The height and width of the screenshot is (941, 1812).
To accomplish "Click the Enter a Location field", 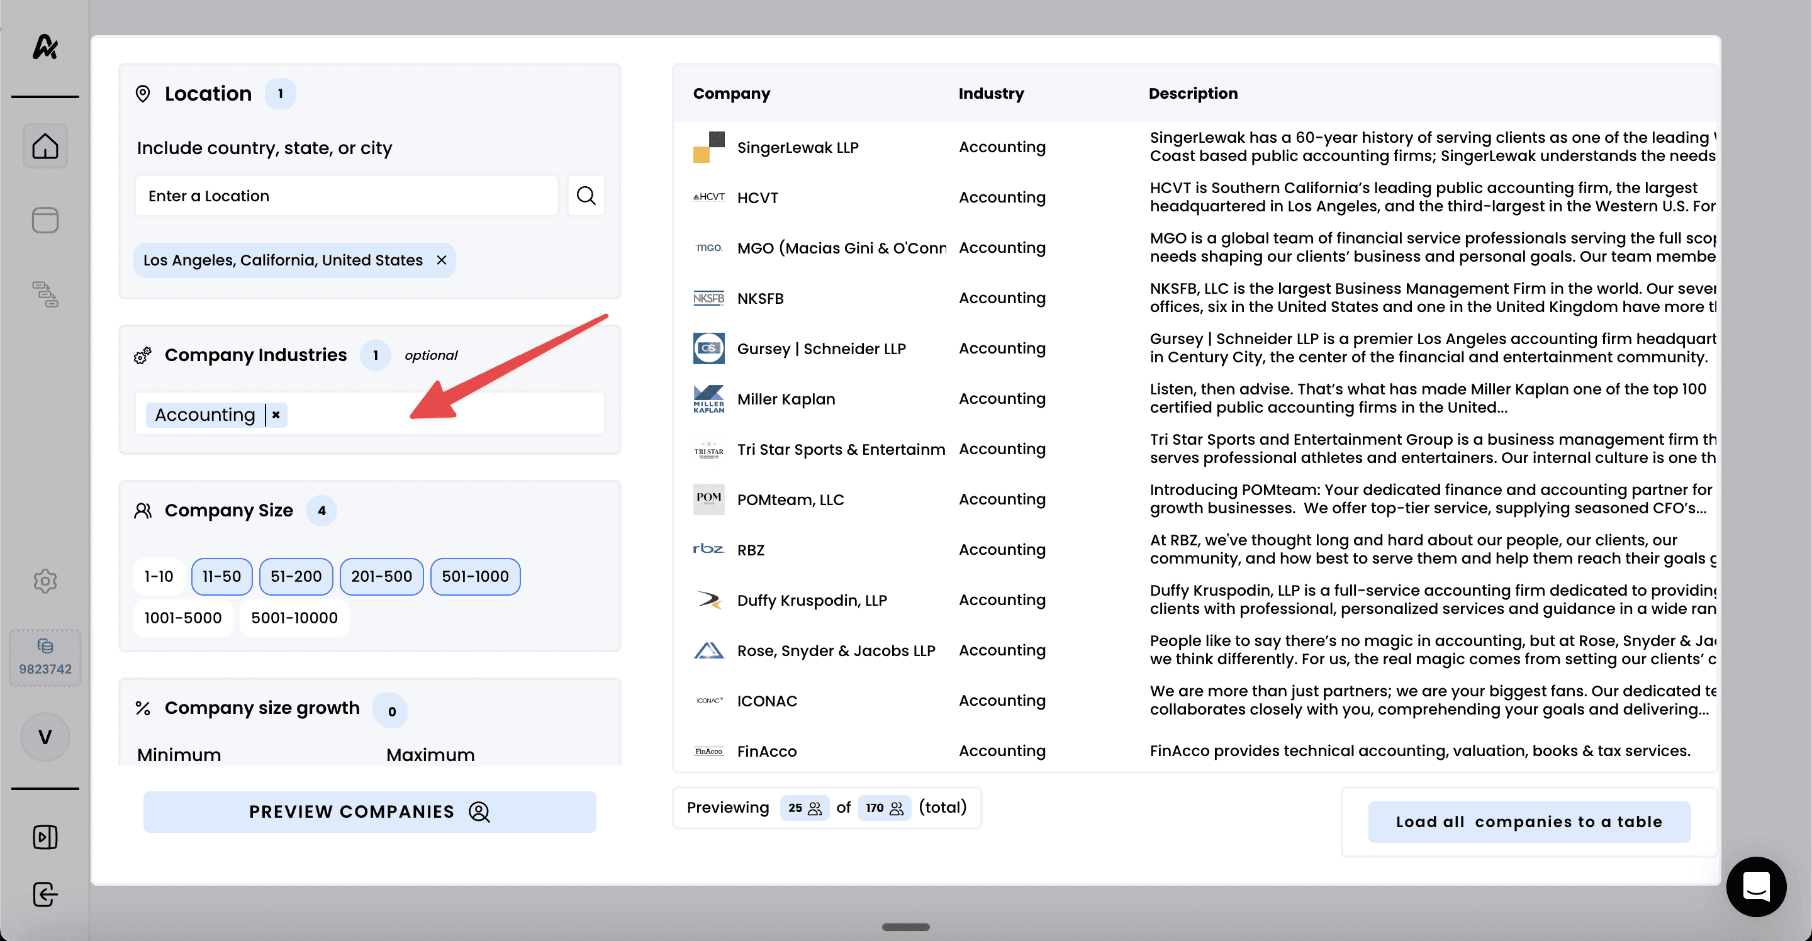I will point(346,196).
